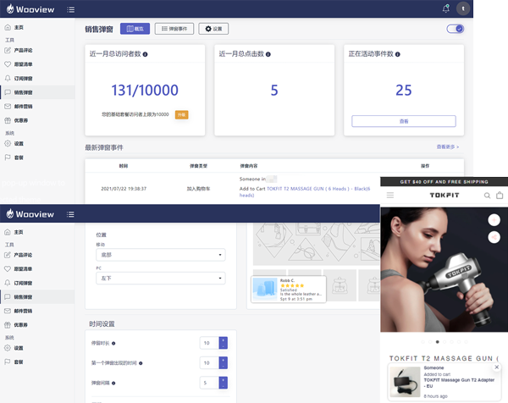Switch to the 概览 tab
508x403 pixels.
point(135,29)
